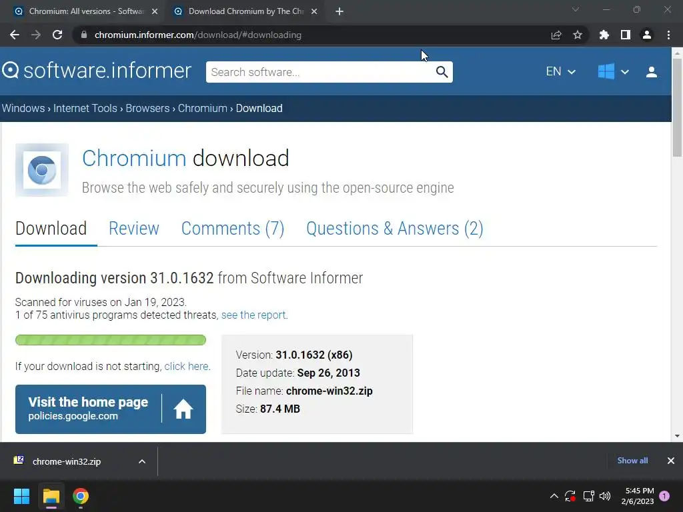Open Internet Tools breadcrumb link
The width and height of the screenshot is (683, 512).
pos(85,108)
